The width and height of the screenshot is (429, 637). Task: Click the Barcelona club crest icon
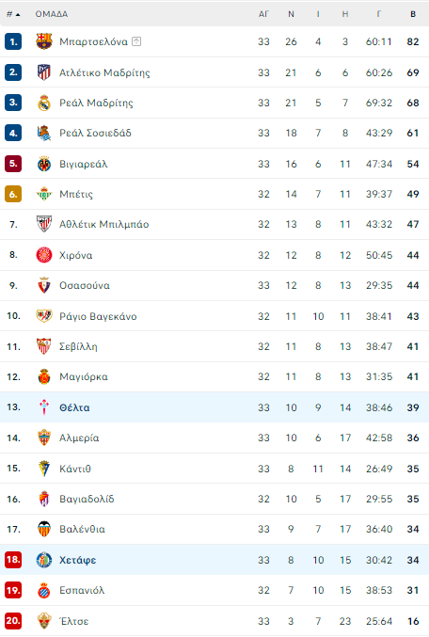44,41
